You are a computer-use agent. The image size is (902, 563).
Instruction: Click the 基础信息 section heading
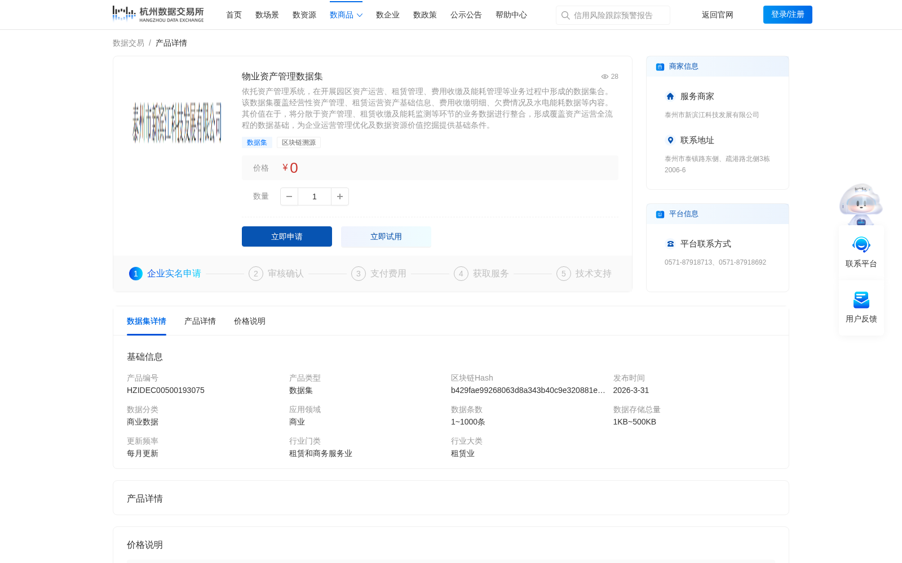pos(145,357)
